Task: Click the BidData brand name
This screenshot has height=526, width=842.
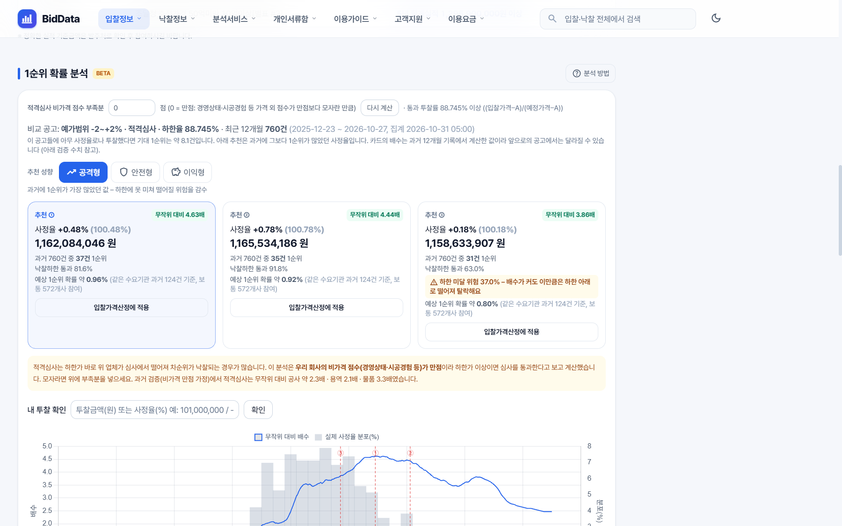Action: (x=61, y=19)
